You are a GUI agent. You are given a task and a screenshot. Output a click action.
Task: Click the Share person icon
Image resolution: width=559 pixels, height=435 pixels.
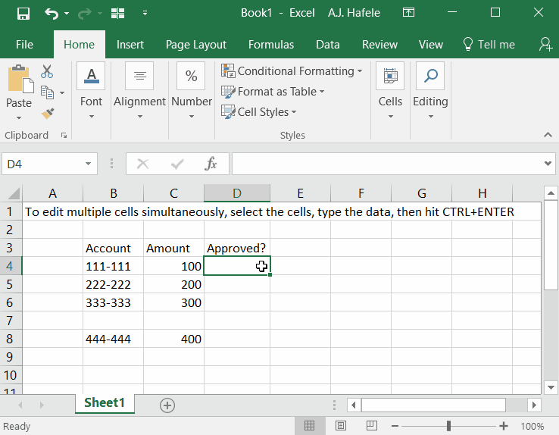545,45
